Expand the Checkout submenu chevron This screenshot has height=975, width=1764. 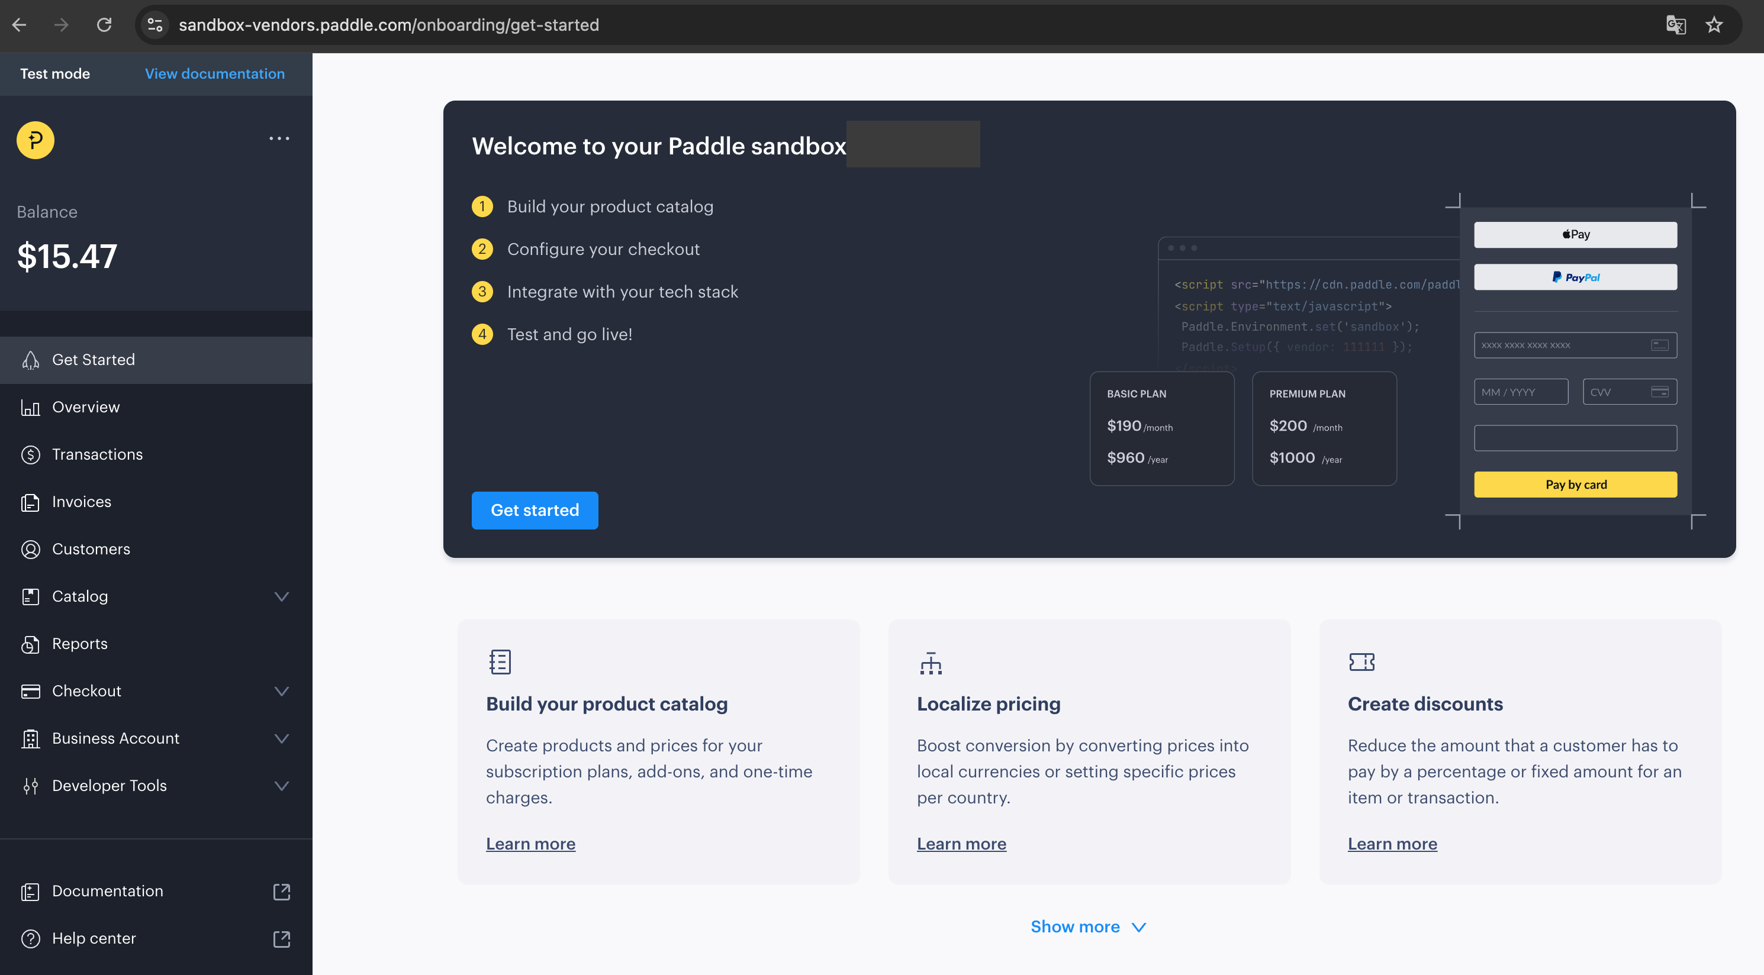coord(281,691)
